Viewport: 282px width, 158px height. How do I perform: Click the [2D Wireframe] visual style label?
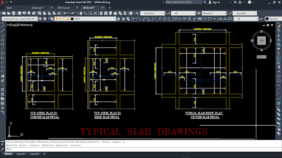pos(24,25)
